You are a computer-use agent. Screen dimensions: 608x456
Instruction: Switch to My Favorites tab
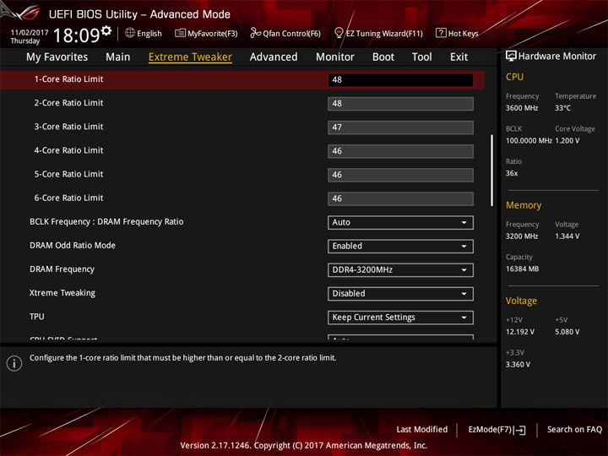click(x=57, y=57)
